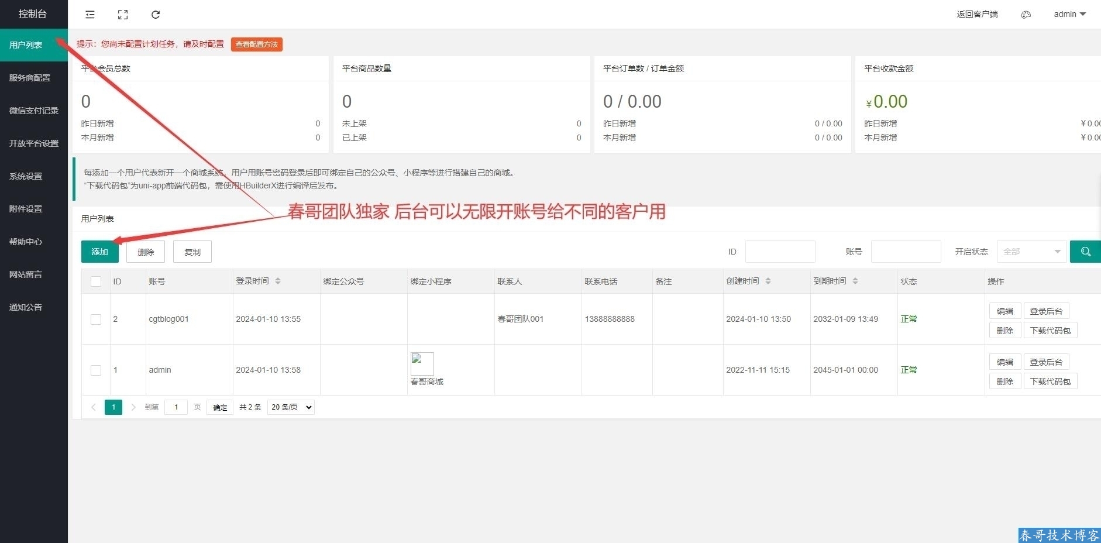The height and width of the screenshot is (543, 1101).
Task: Collapse the sidebar with the menu icon
Action: (90, 15)
